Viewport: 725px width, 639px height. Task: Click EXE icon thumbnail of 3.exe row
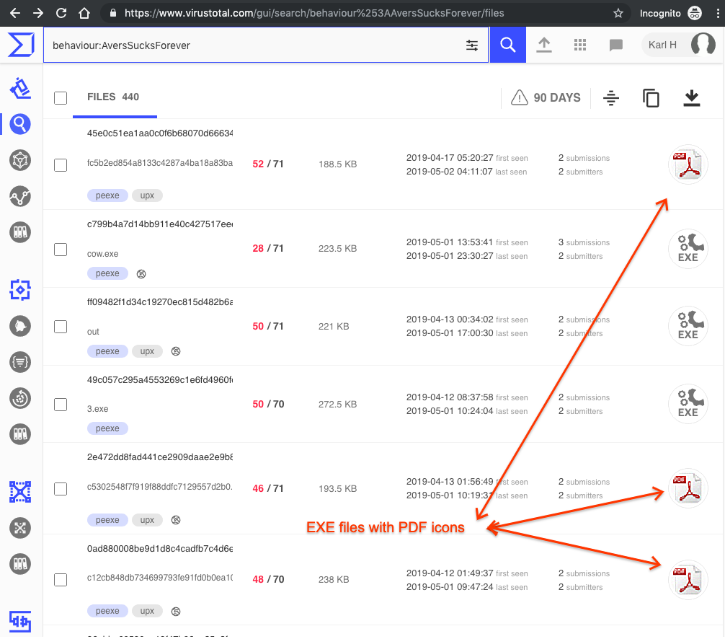pyautogui.click(x=688, y=404)
